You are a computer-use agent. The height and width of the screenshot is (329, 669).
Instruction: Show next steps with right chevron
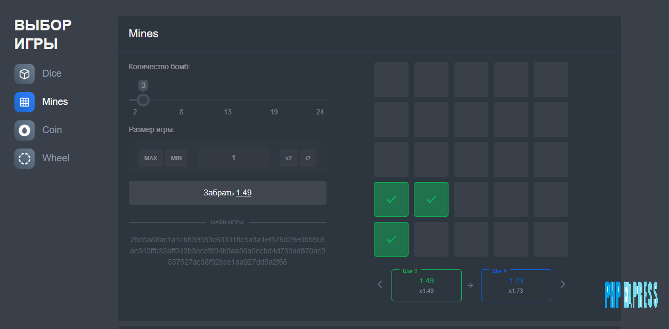[563, 284]
